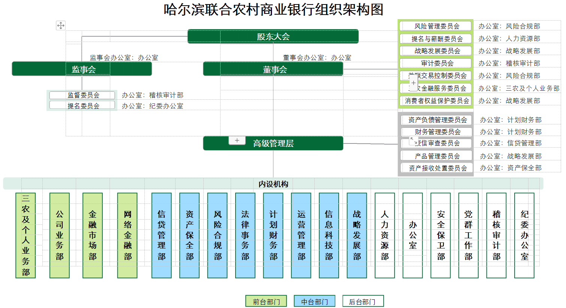This screenshot has width=566, height=308.
Task: Select the 信息科技部 department box
Action: (329, 235)
